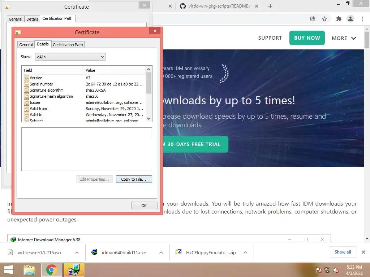The image size is (370, 277).
Task: Click the OK button in Certificate dialog
Action: pos(144,205)
